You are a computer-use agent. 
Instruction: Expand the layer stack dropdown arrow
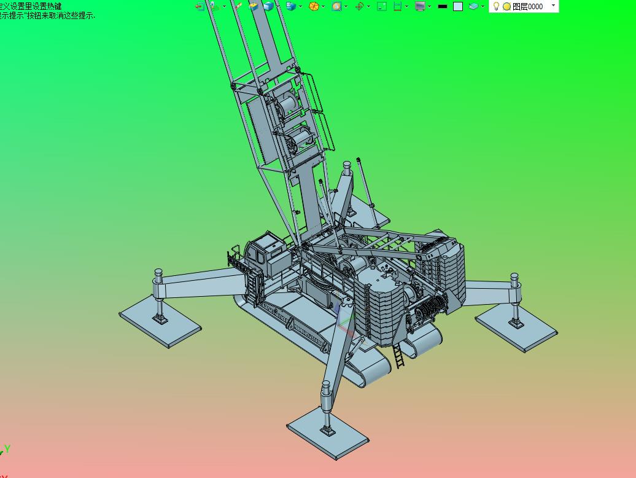click(483, 7)
